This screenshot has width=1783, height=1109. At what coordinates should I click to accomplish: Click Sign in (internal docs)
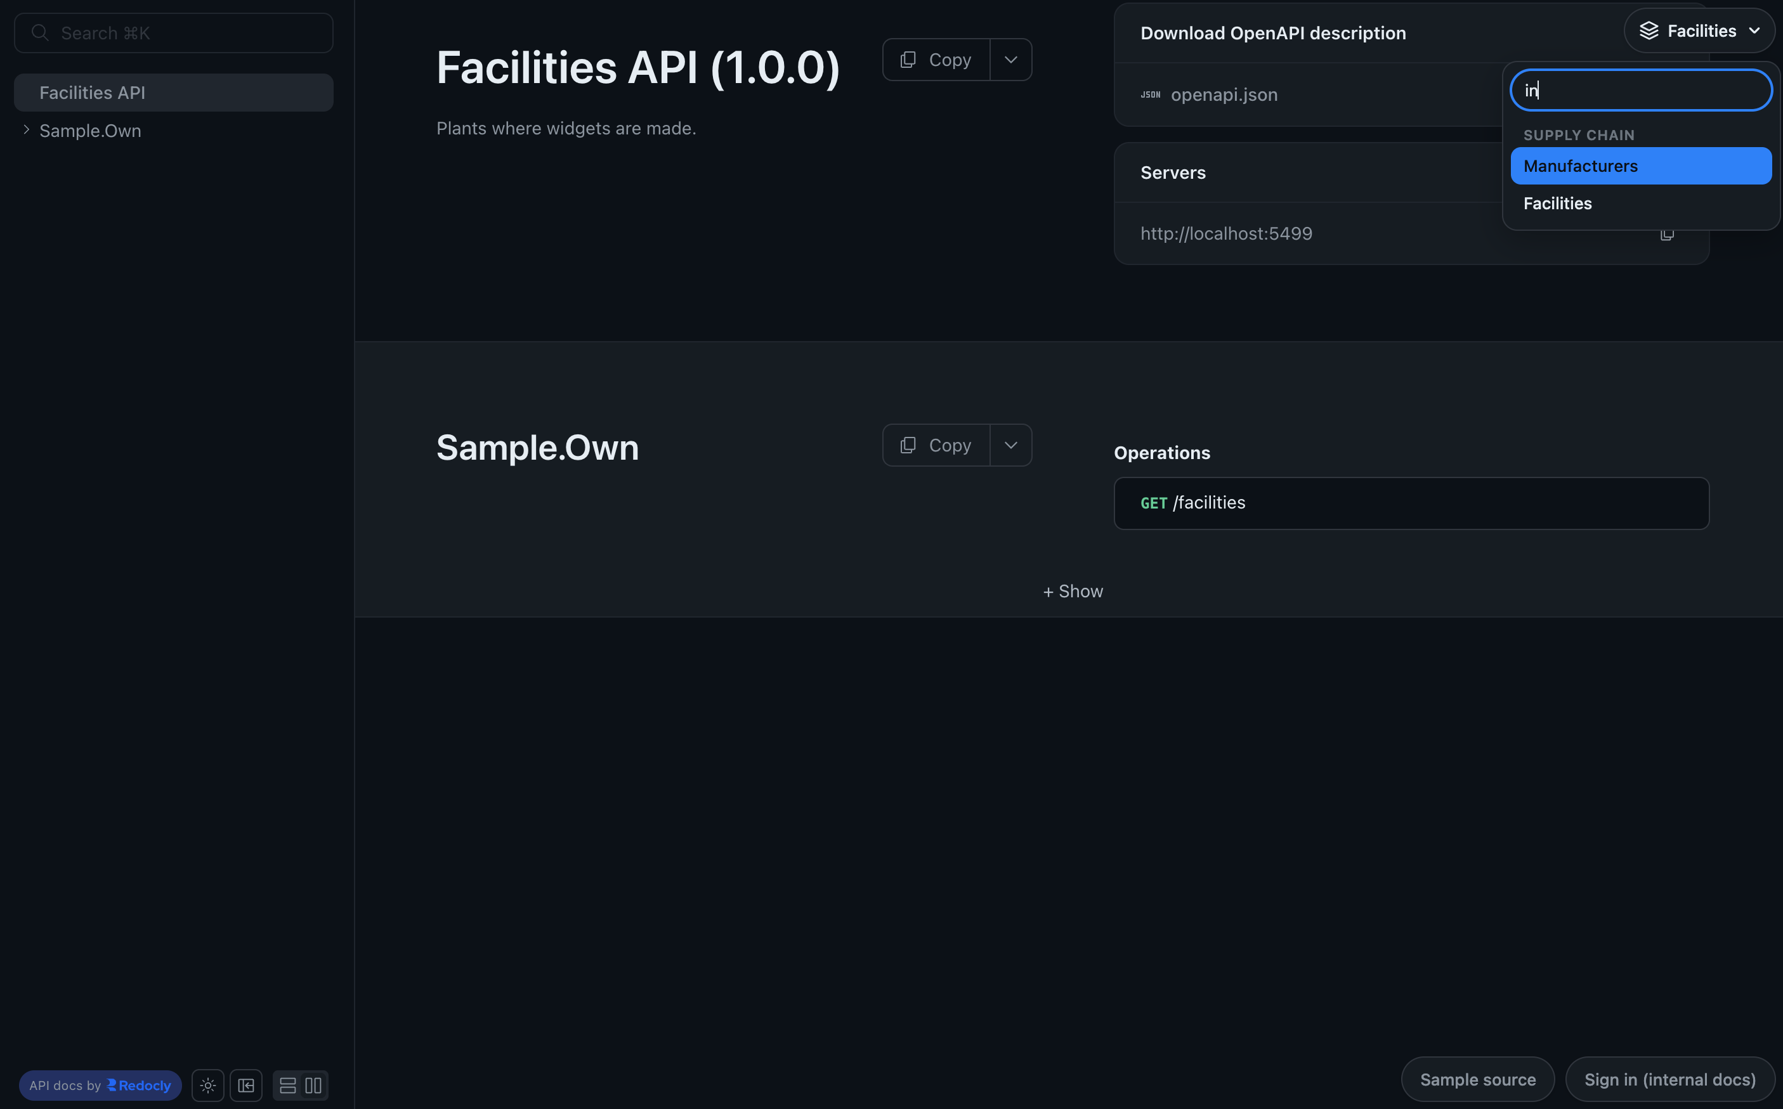(x=1670, y=1080)
